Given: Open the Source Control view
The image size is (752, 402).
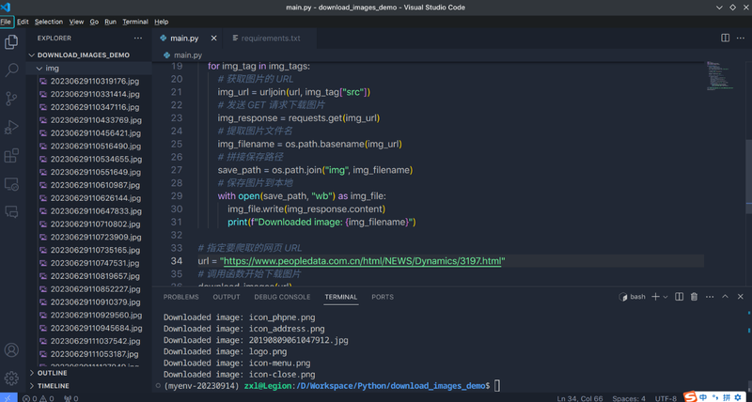Looking at the screenshot, I should (12, 99).
